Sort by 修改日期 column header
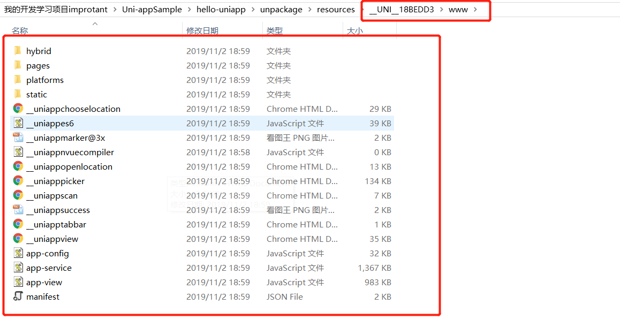Image resolution: width=620 pixels, height=335 pixels. [x=202, y=31]
